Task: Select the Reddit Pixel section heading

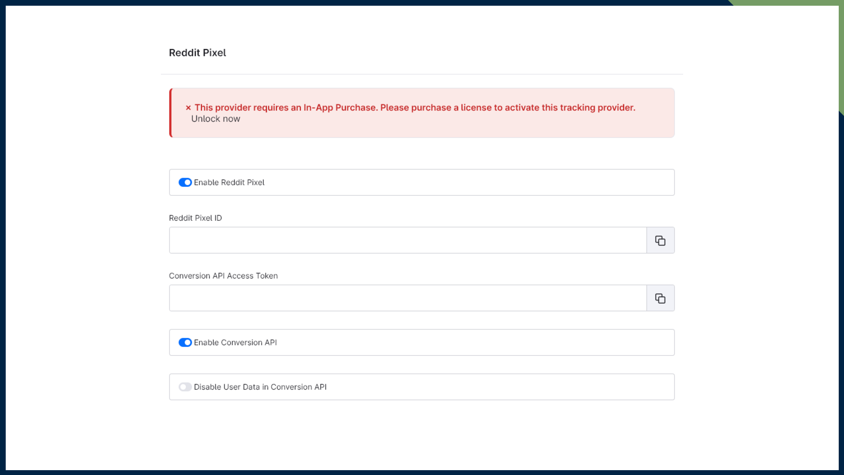Action: click(x=197, y=53)
